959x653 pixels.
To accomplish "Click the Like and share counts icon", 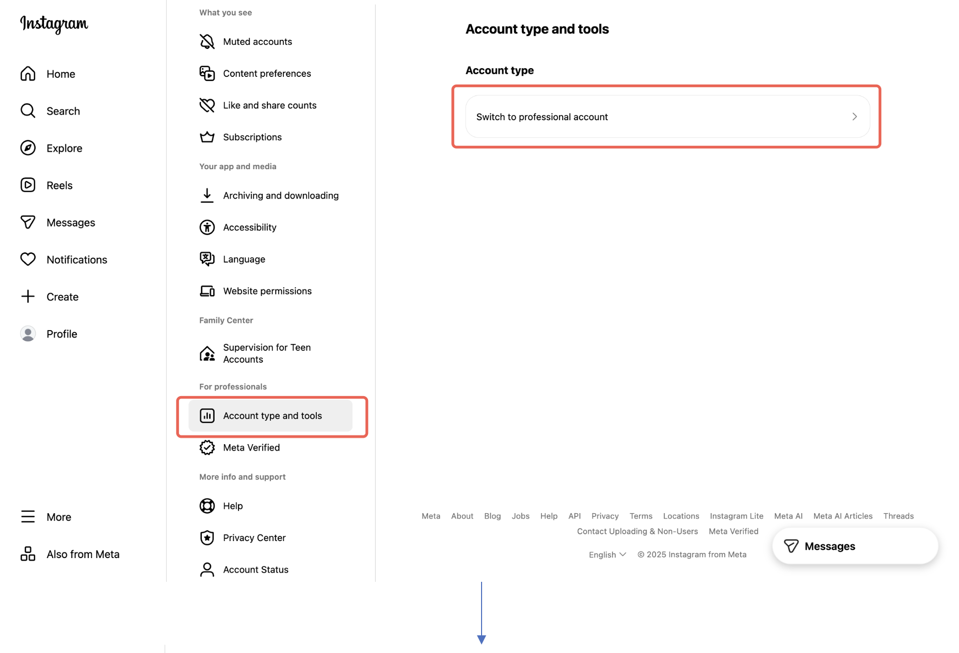I will 207,105.
